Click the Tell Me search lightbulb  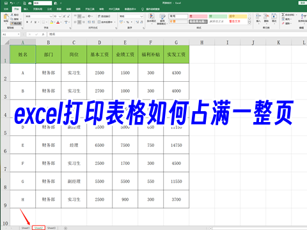point(143,9)
